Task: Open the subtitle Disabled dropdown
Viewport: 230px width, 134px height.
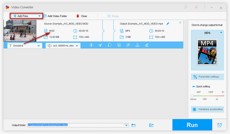Action: (25, 46)
